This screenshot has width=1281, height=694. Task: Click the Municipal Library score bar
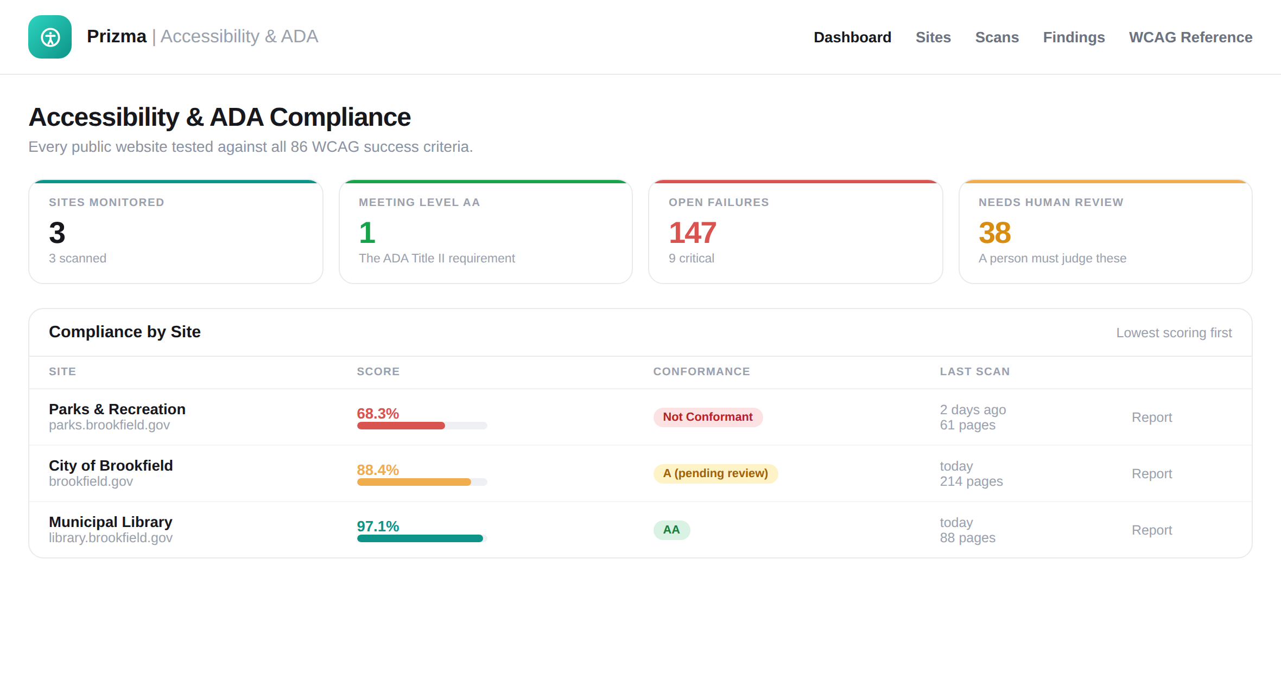tap(422, 538)
